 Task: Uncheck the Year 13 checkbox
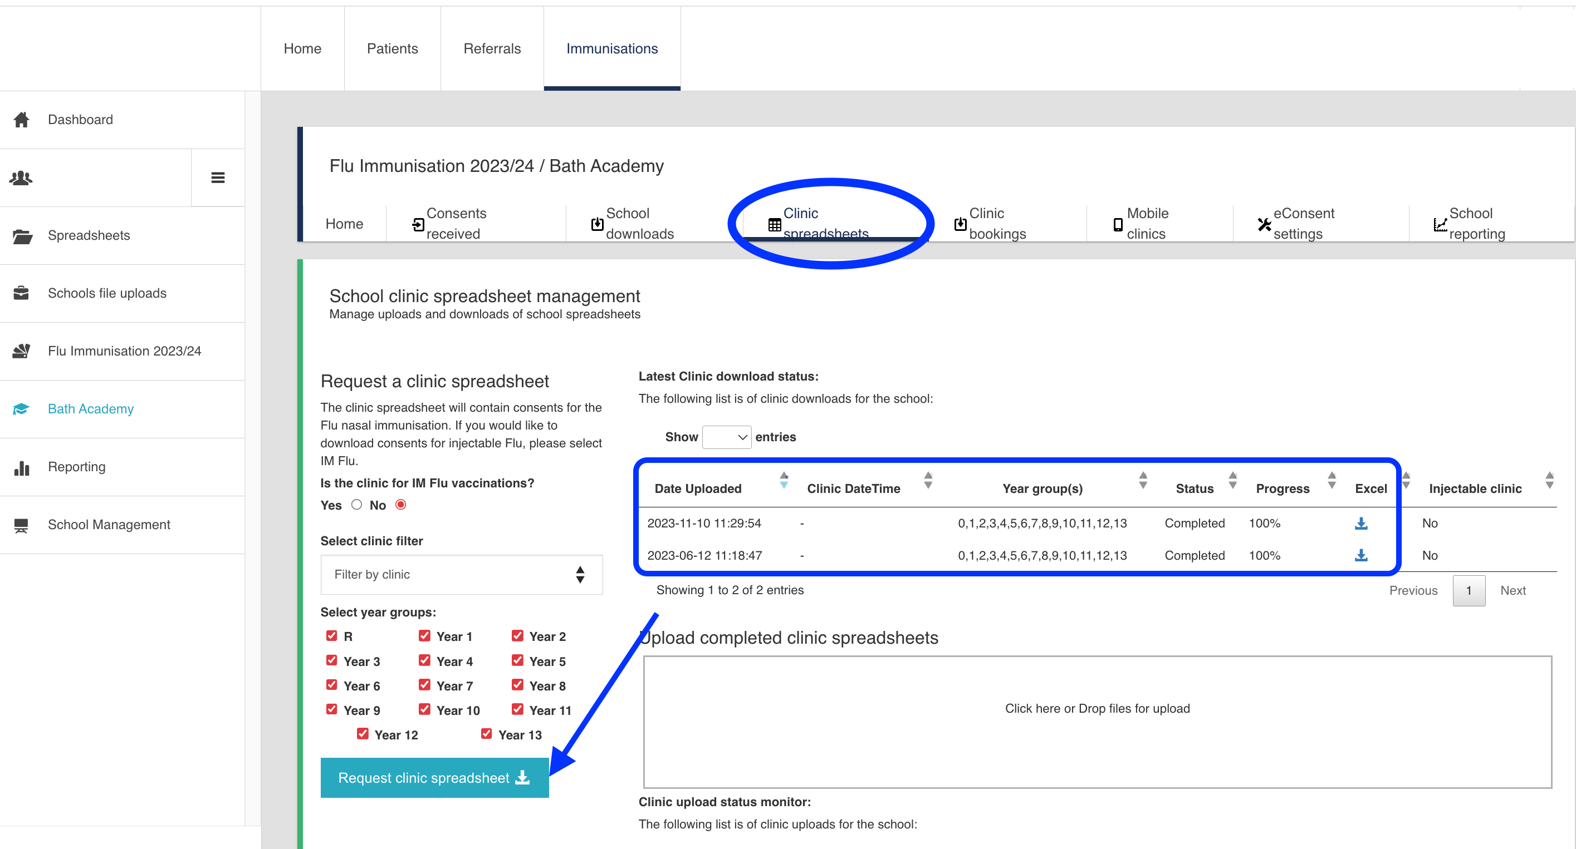(486, 733)
